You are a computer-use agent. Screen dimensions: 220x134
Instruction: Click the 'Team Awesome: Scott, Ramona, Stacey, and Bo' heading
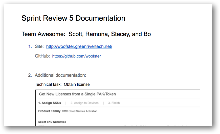point(86,34)
